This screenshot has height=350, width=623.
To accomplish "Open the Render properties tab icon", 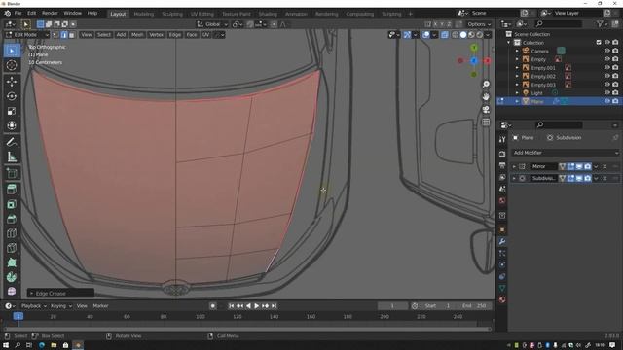I will tap(502, 154).
